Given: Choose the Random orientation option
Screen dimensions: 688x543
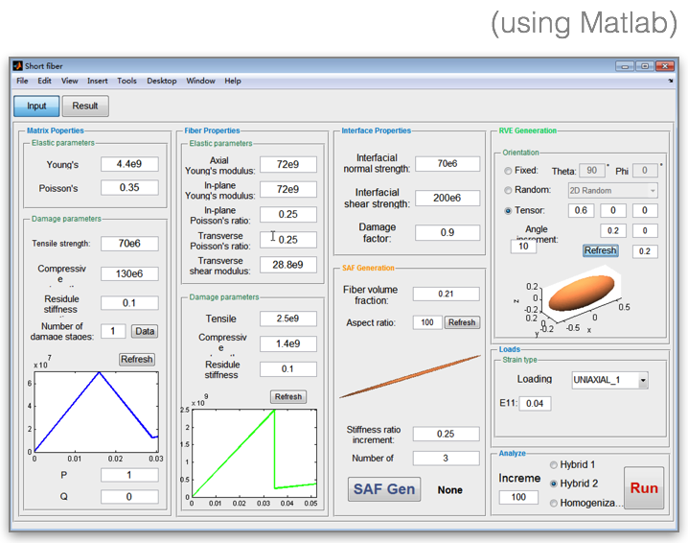Looking at the screenshot, I should point(508,191).
